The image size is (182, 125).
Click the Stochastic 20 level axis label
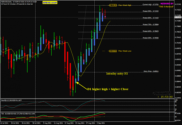[176, 109]
